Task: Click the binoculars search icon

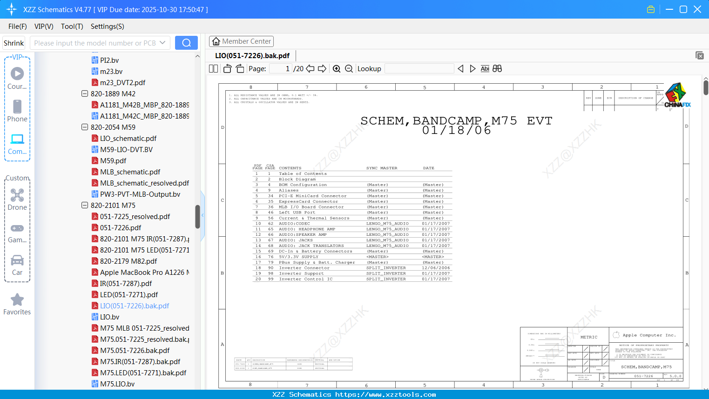Action: pos(497,69)
